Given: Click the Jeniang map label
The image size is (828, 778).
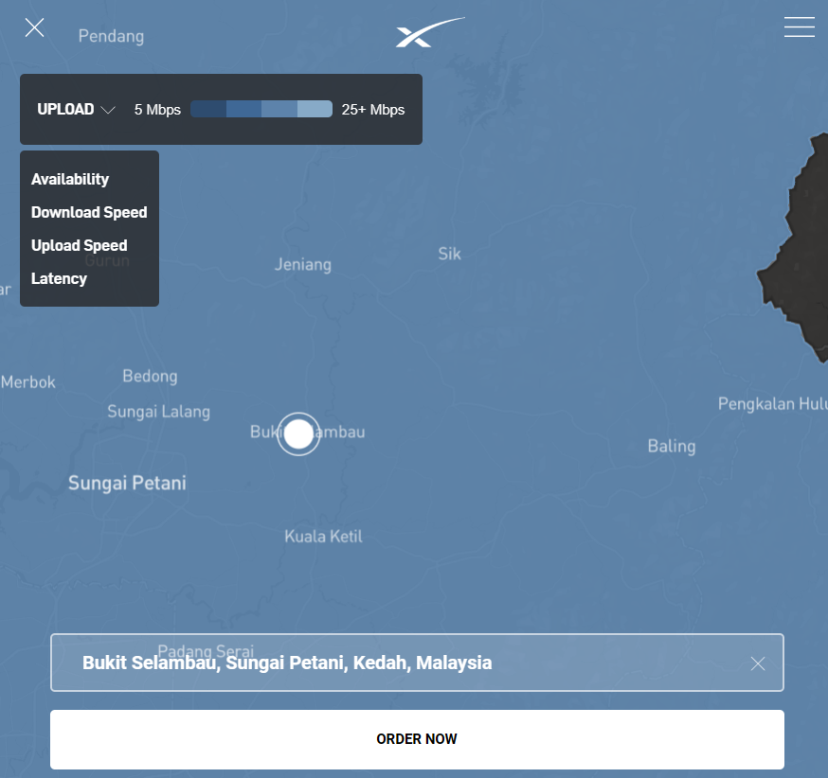Looking at the screenshot, I should point(303,264).
